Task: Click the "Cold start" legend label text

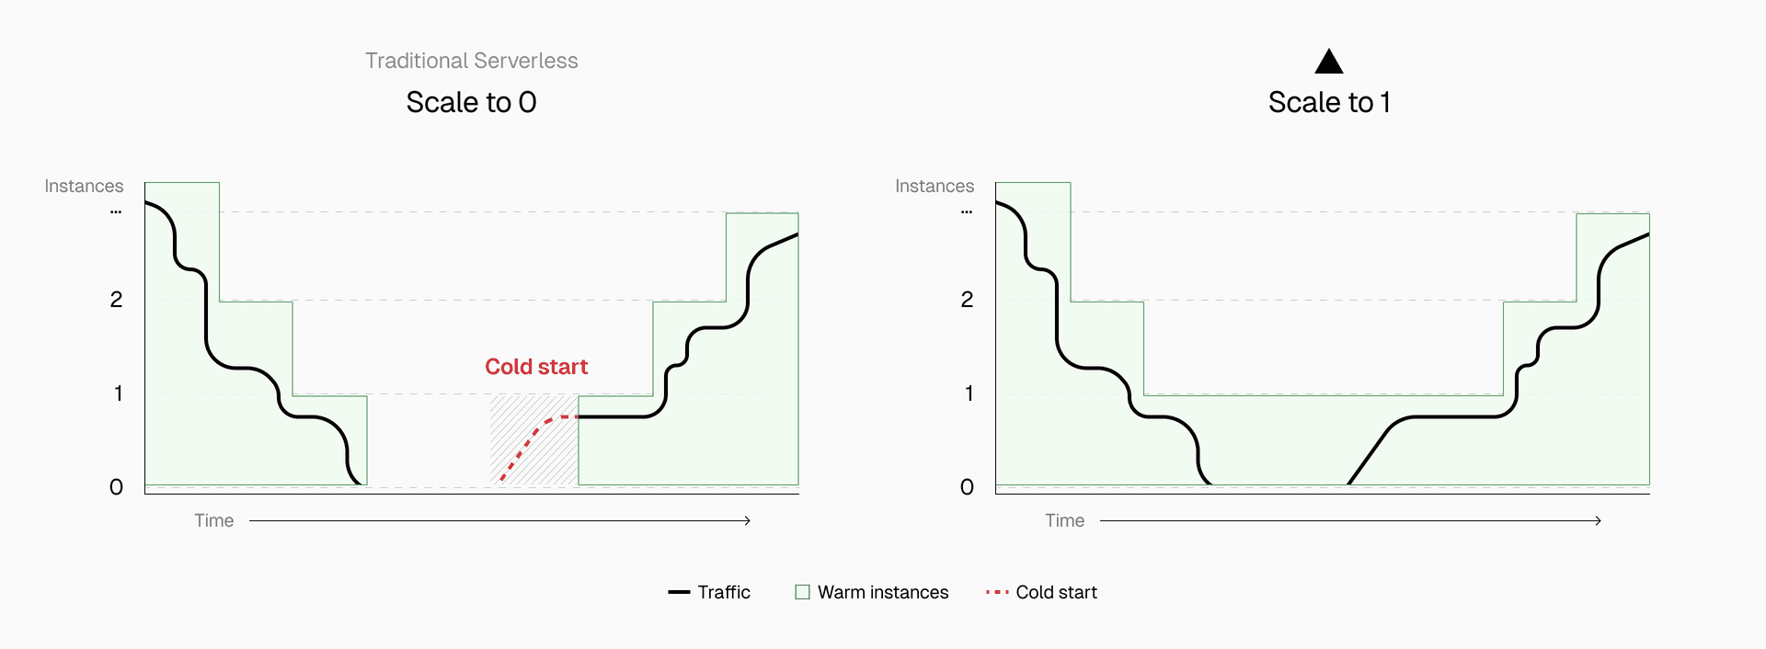Action: [x=1056, y=593]
